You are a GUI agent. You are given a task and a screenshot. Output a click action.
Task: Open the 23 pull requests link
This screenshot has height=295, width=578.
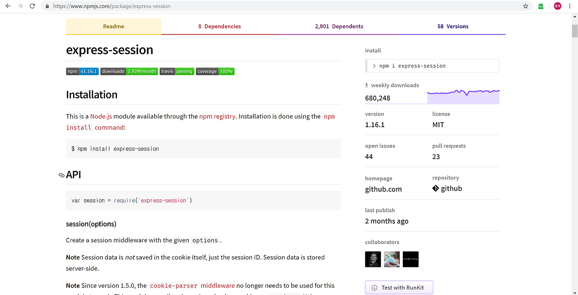pyautogui.click(x=436, y=157)
